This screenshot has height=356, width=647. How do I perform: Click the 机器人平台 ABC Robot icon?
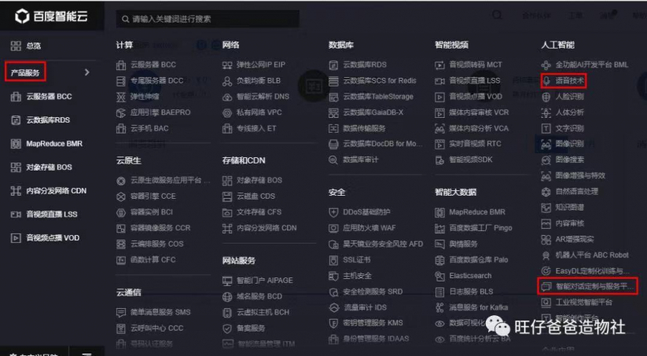click(x=546, y=255)
